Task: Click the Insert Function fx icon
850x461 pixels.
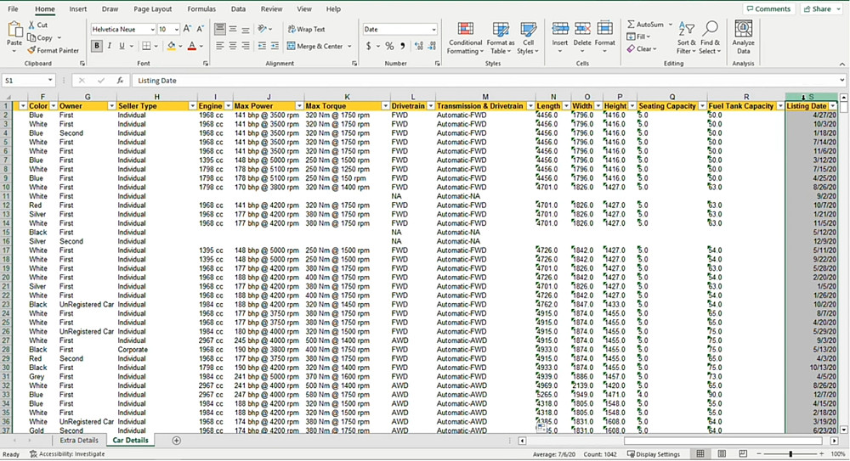Action: point(119,81)
